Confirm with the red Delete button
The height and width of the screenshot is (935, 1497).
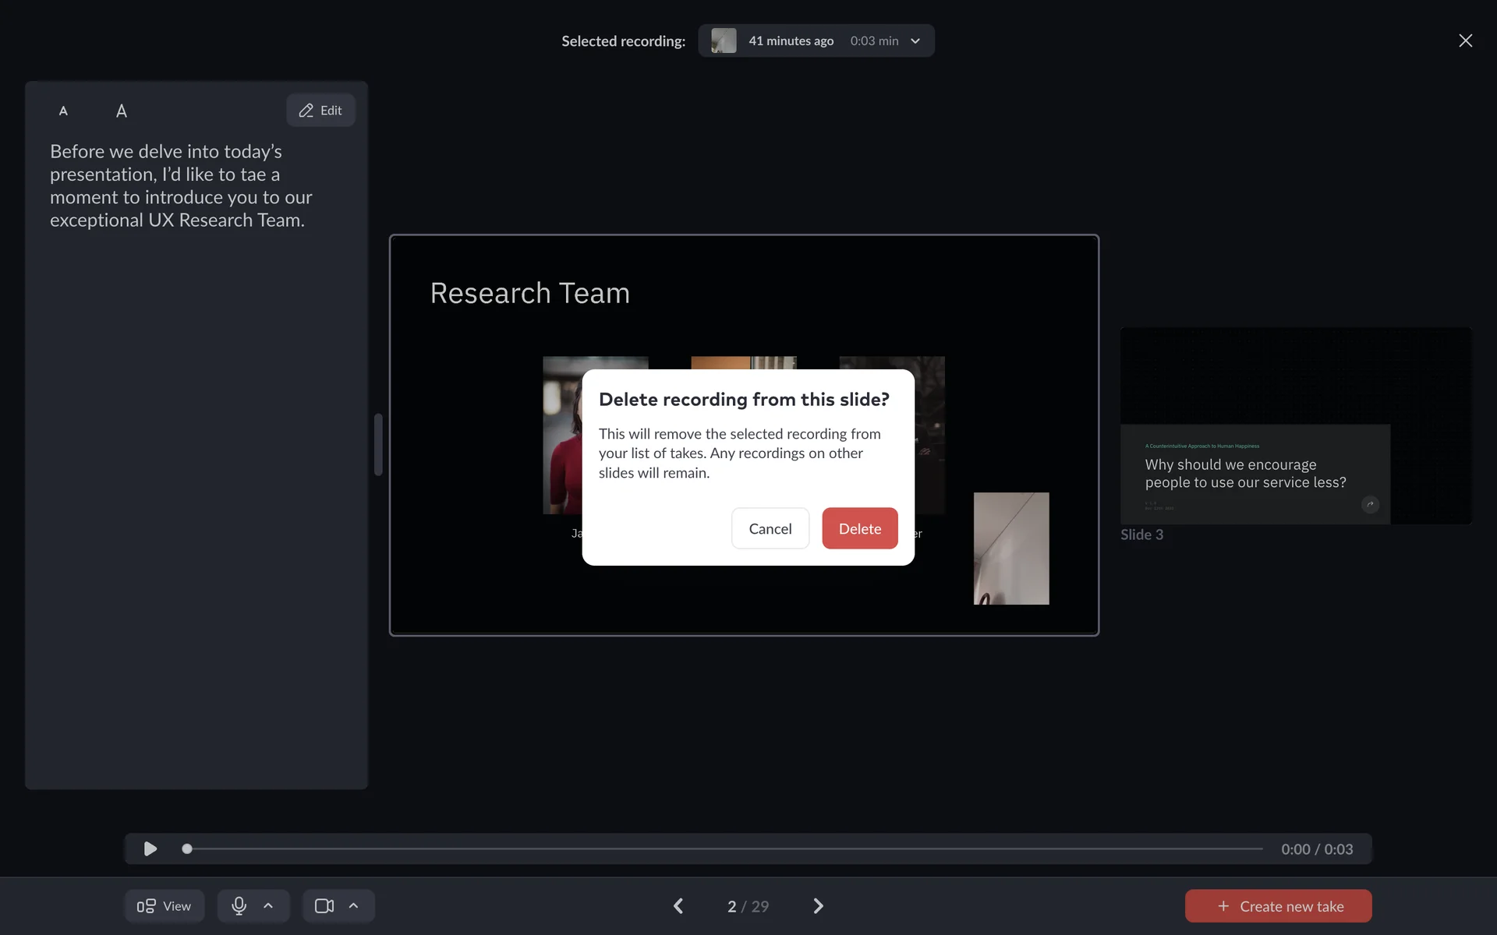[x=859, y=528]
